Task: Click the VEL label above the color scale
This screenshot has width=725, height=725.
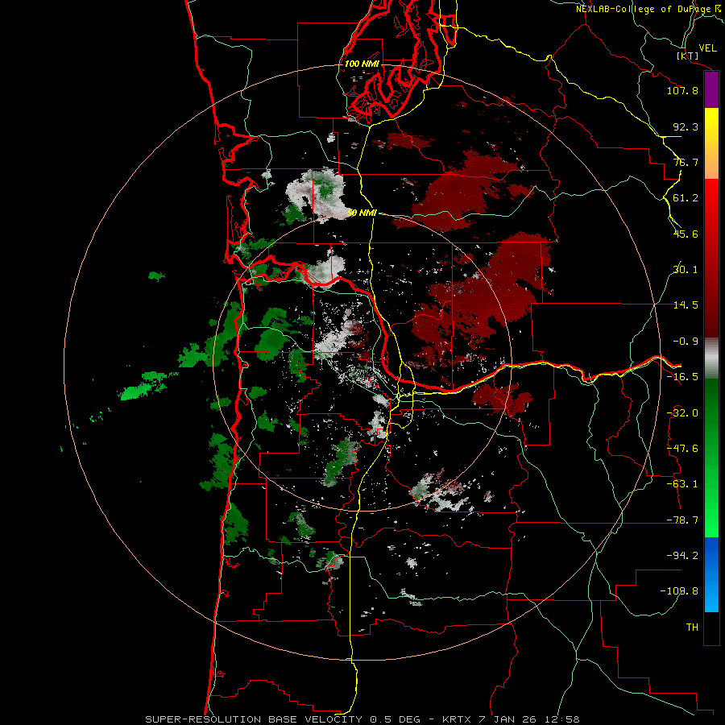Action: pyautogui.click(x=707, y=48)
